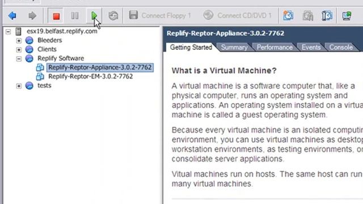Image resolution: width=363 pixels, height=204 pixels.
Task: Select the Replify-Reptor-EM-3.0.2-7762 virtual machine
Action: tap(91, 76)
